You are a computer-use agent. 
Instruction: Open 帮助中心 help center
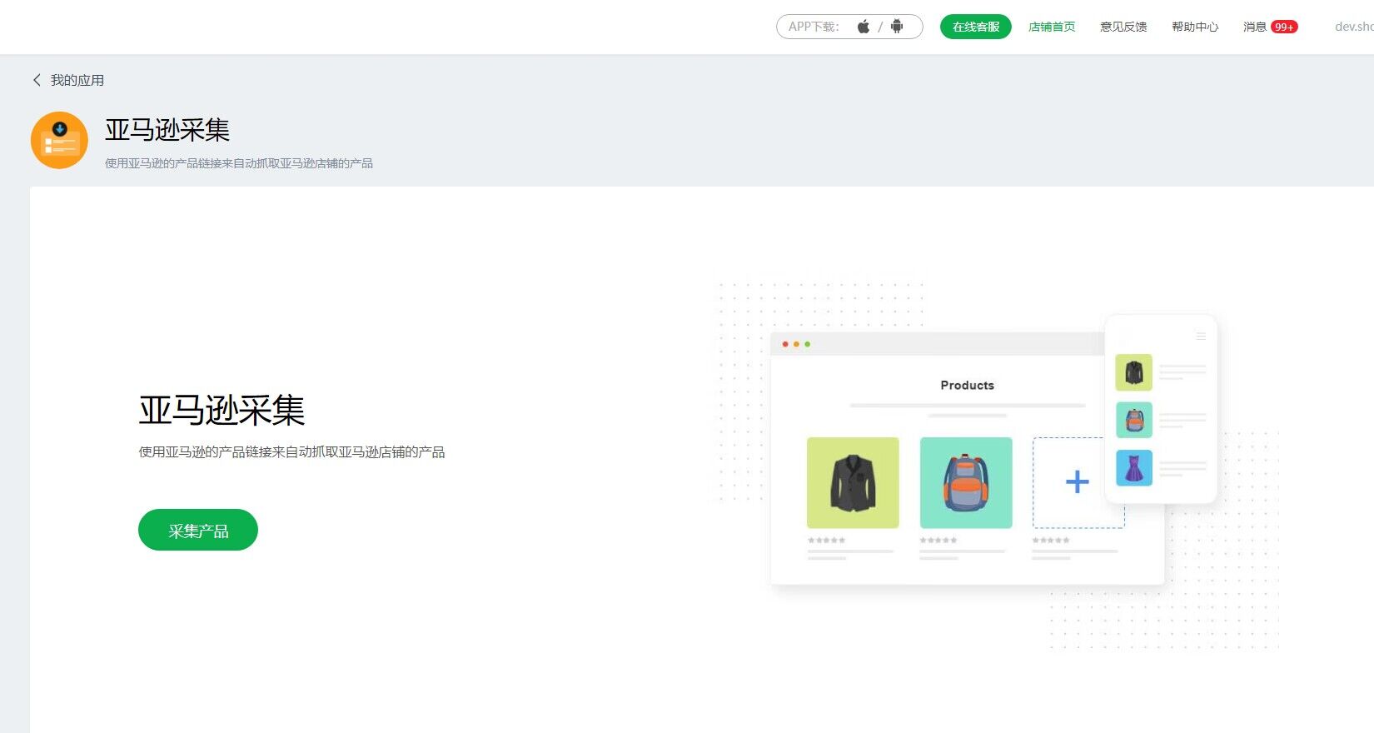click(x=1195, y=27)
